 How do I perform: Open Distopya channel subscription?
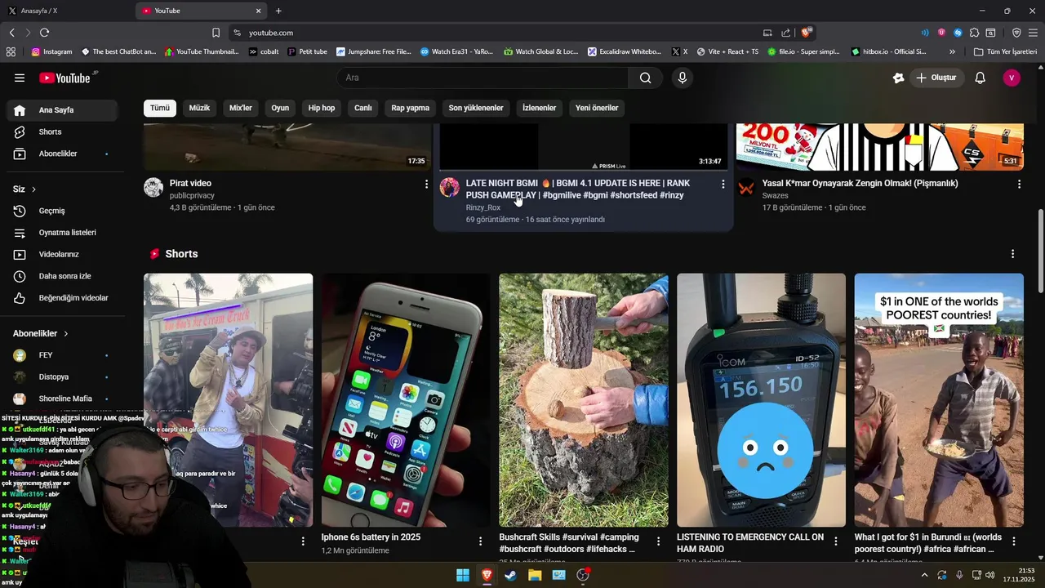[x=62, y=377]
